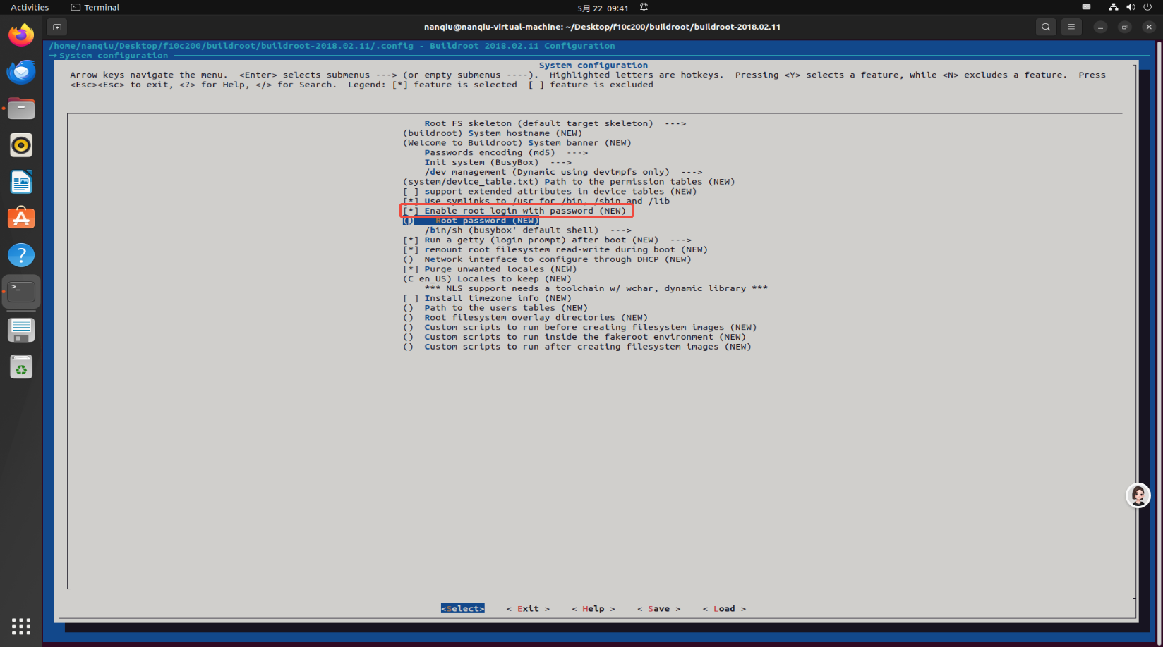Select Custom scripts to run before creating filesystem images
This screenshot has width=1163, height=647.
tap(579, 327)
